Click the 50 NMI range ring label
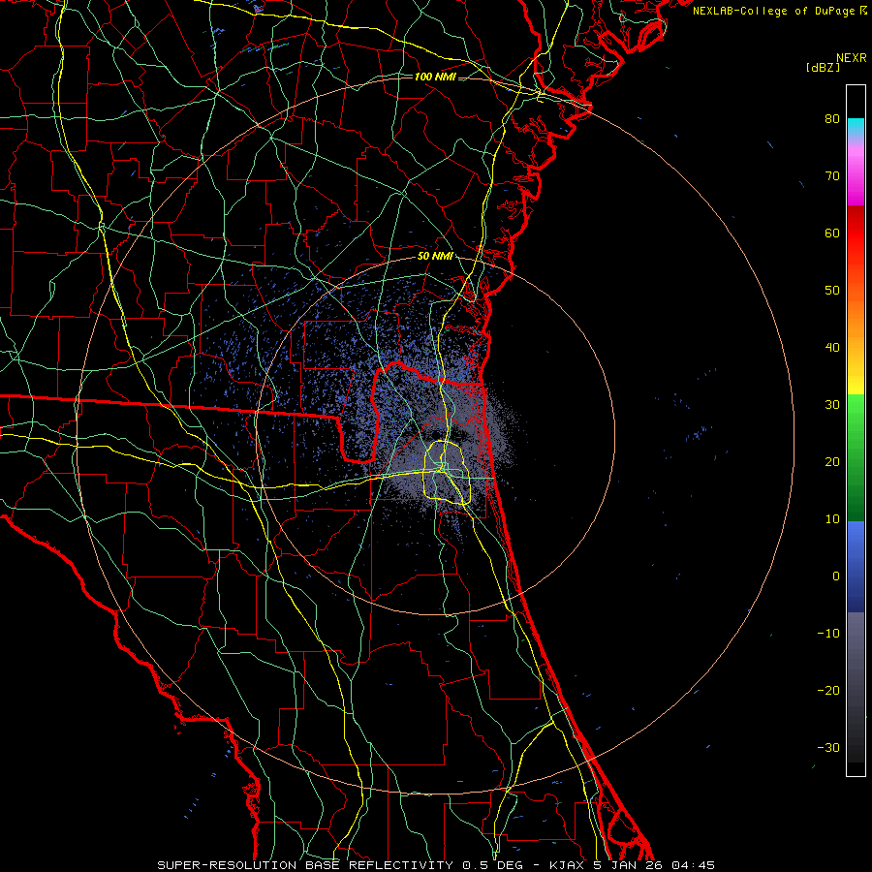Viewport: 872px width, 872px height. coord(435,257)
